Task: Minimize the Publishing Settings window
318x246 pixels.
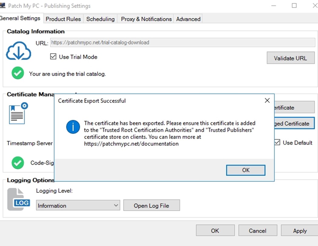Action: pos(274,5)
